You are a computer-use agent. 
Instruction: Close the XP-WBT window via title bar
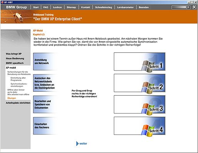coord(195,2)
